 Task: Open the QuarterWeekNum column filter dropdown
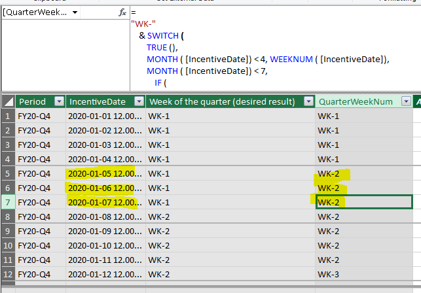tap(406, 101)
